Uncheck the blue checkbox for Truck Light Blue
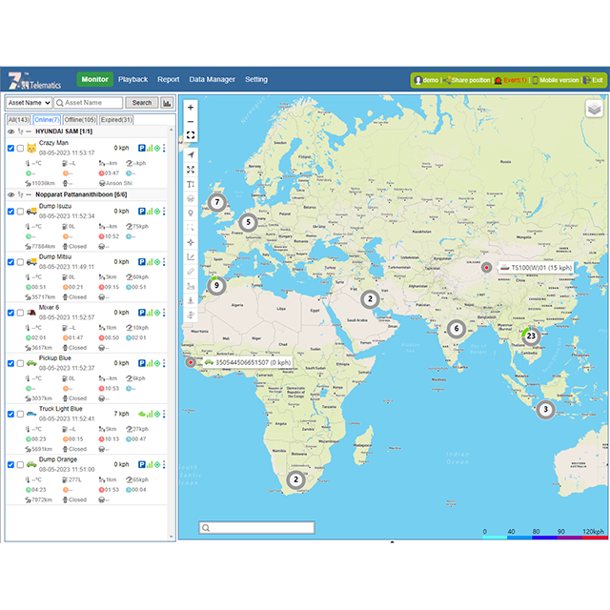The width and height of the screenshot is (610, 610). point(10,414)
